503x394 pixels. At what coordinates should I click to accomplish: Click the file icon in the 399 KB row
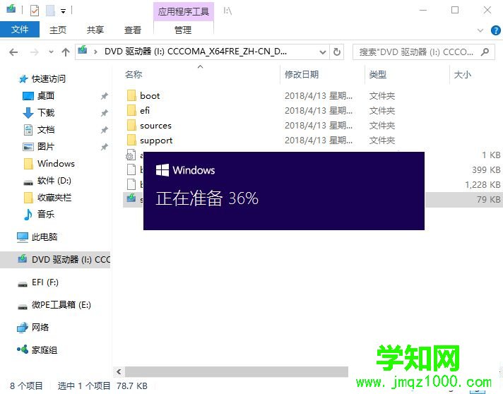click(x=131, y=169)
